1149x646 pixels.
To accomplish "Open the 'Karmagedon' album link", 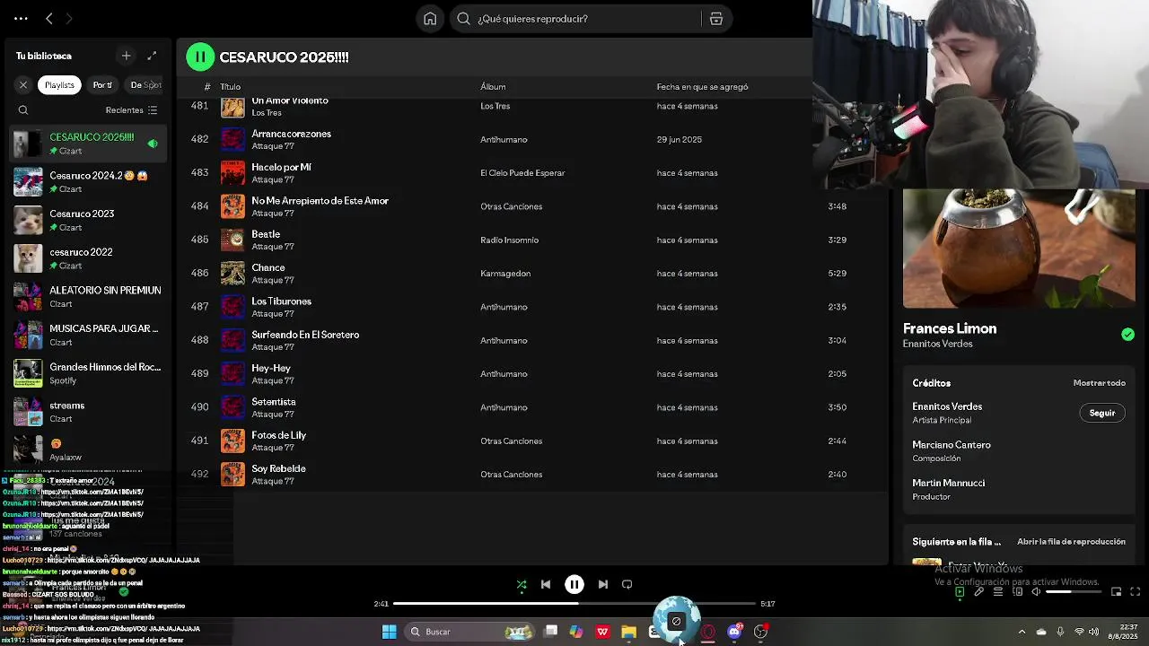I will pos(505,274).
